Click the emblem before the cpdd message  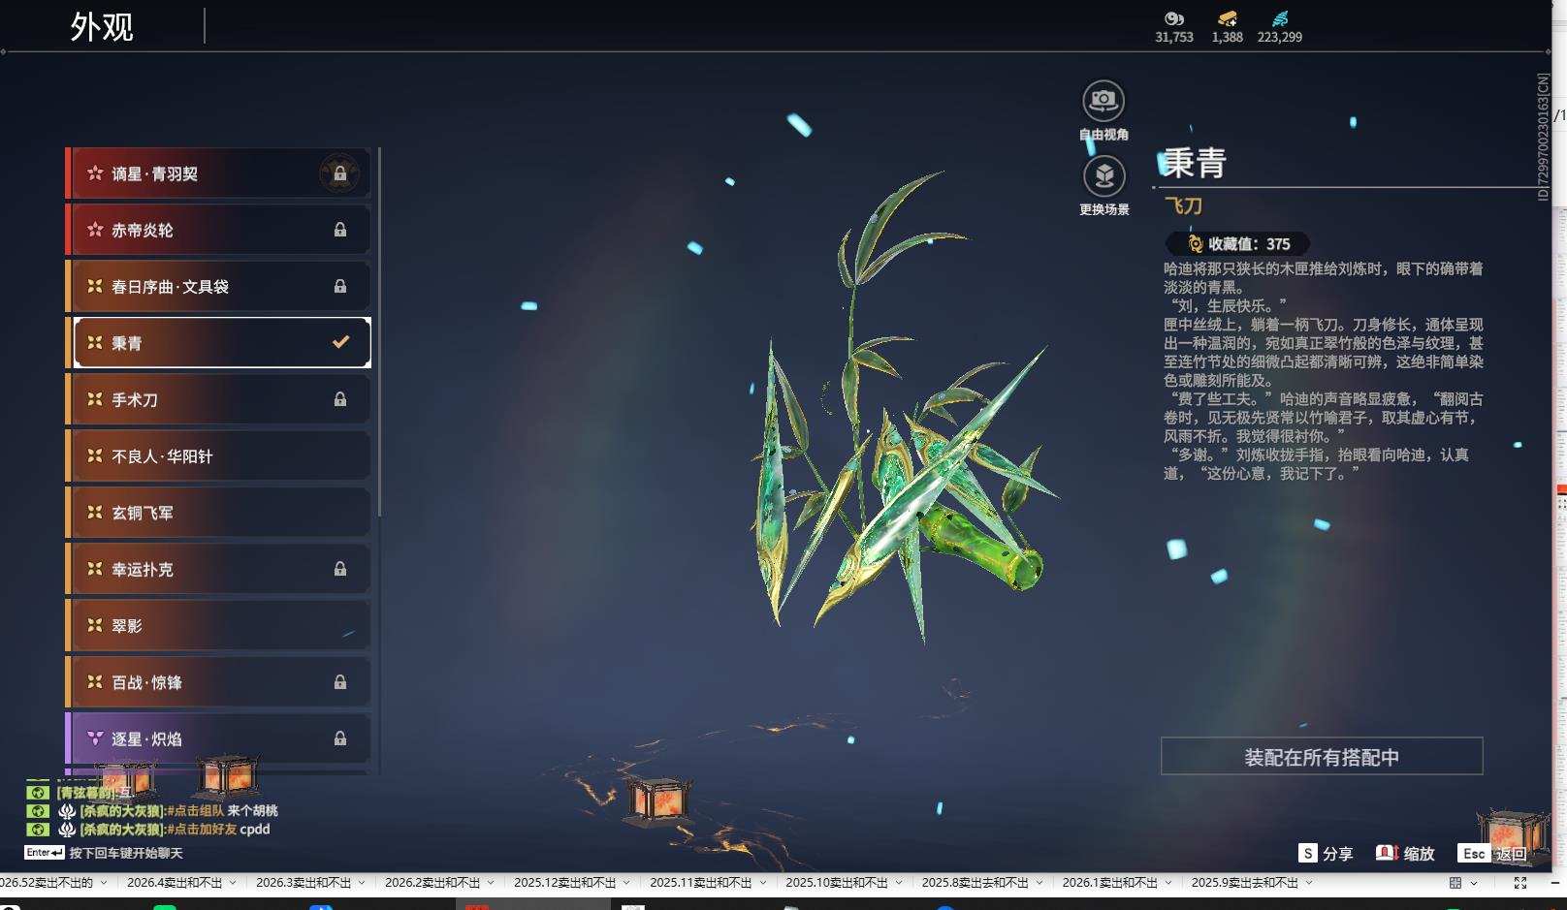tap(67, 829)
